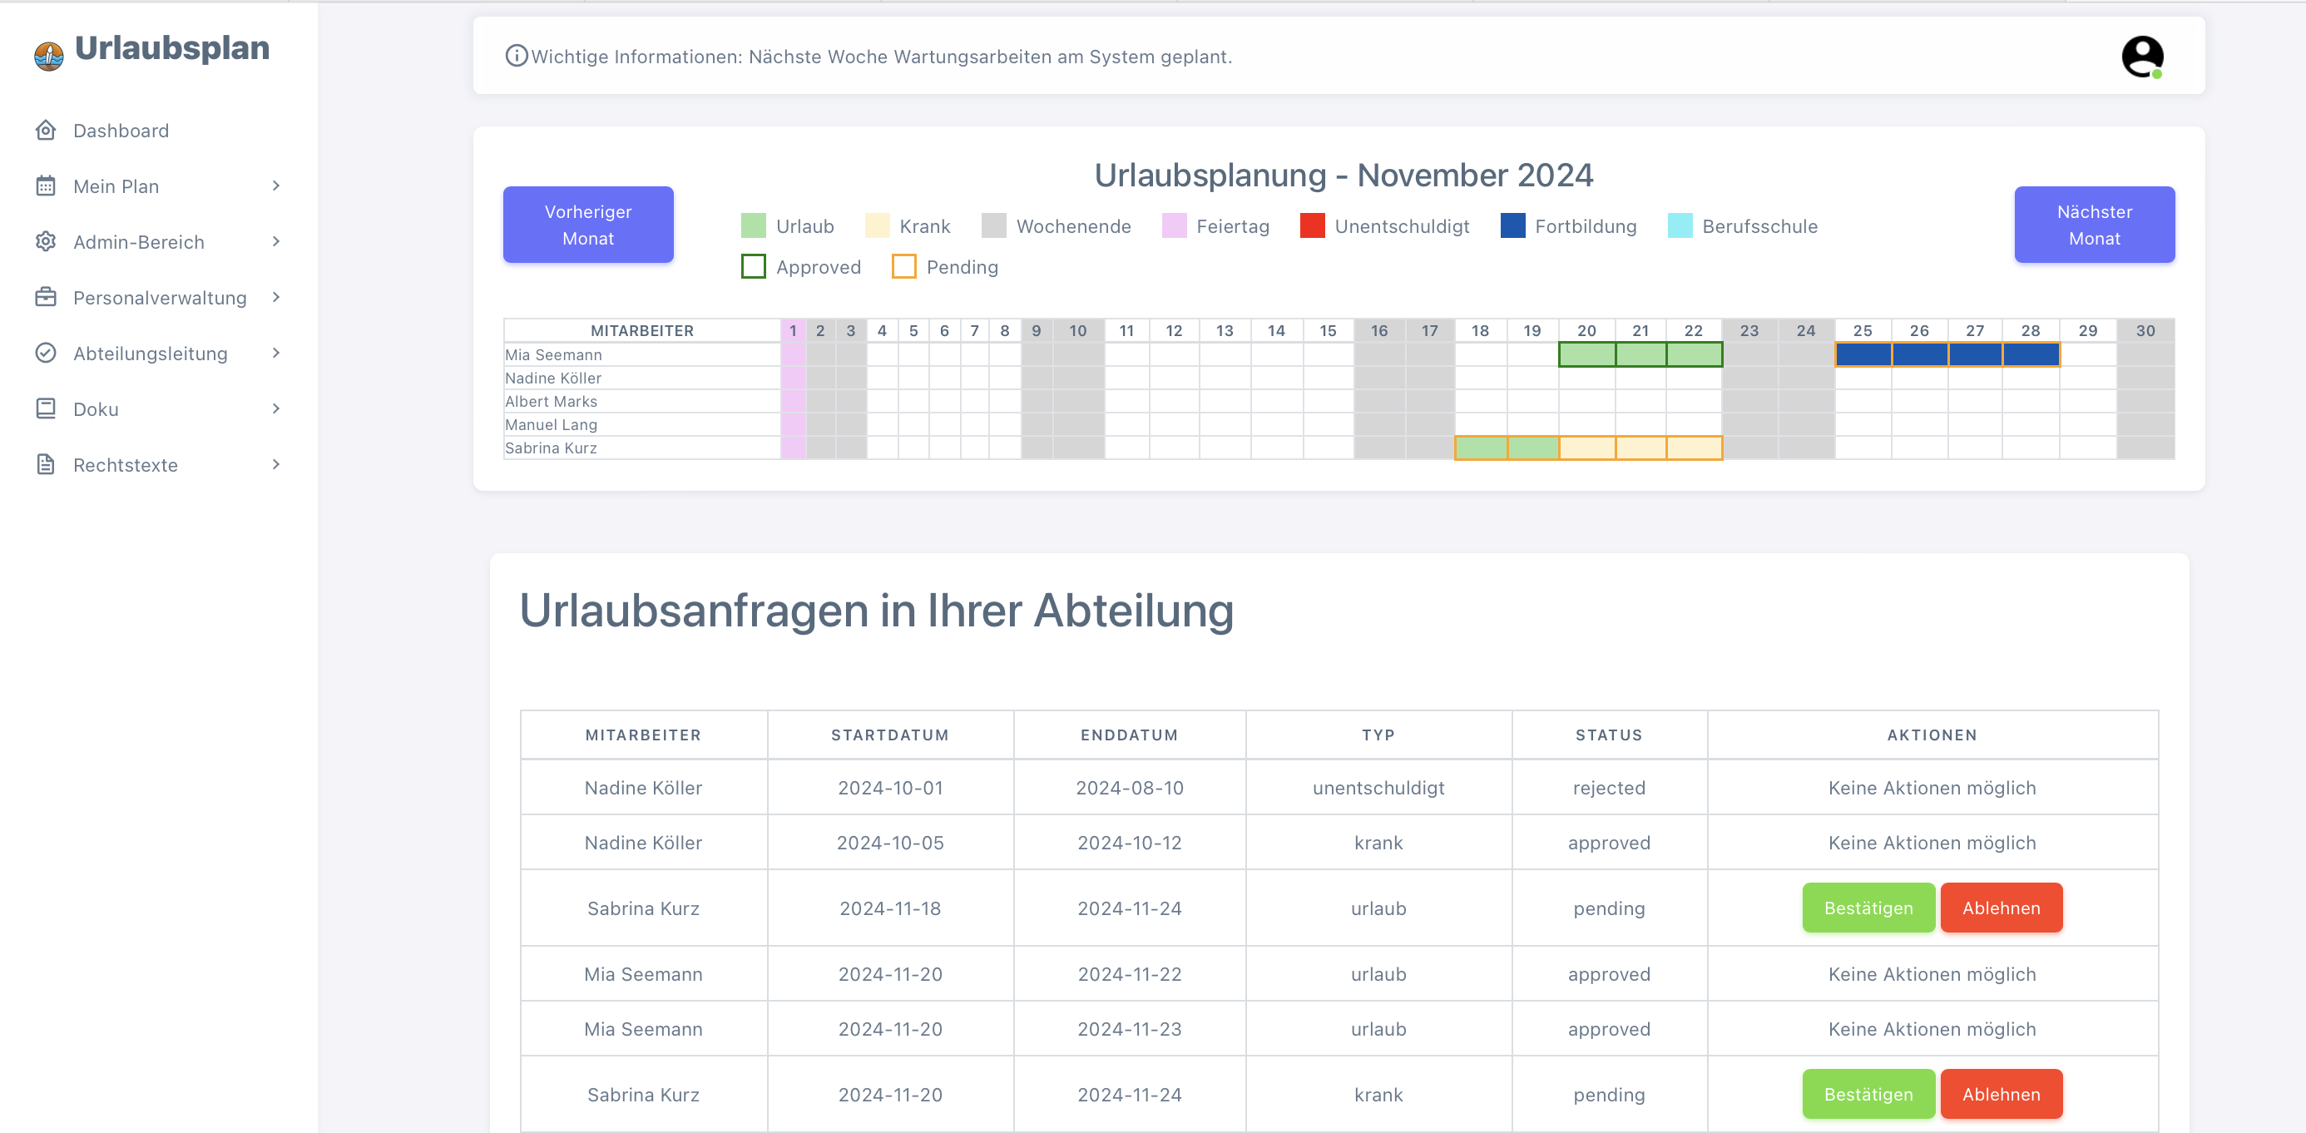Click the Approved legend outline box
Image resolution: width=2306 pixels, height=1133 pixels.
click(753, 267)
